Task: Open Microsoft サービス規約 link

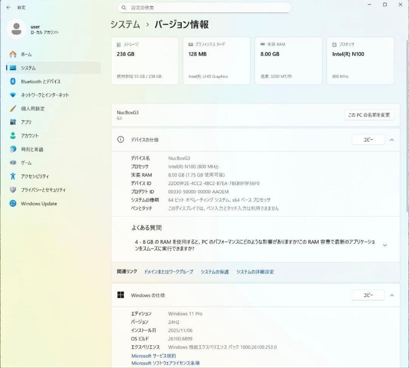Action: 154,356
